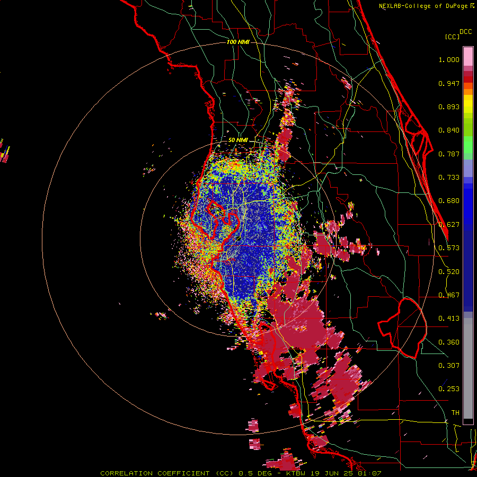The height and width of the screenshot is (477, 477).
Task: Click the 0.253 color scale value
Action: pos(449,389)
